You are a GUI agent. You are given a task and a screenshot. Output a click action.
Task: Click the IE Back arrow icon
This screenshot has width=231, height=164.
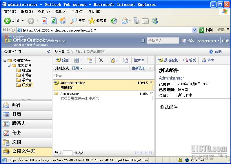tap(7, 21)
